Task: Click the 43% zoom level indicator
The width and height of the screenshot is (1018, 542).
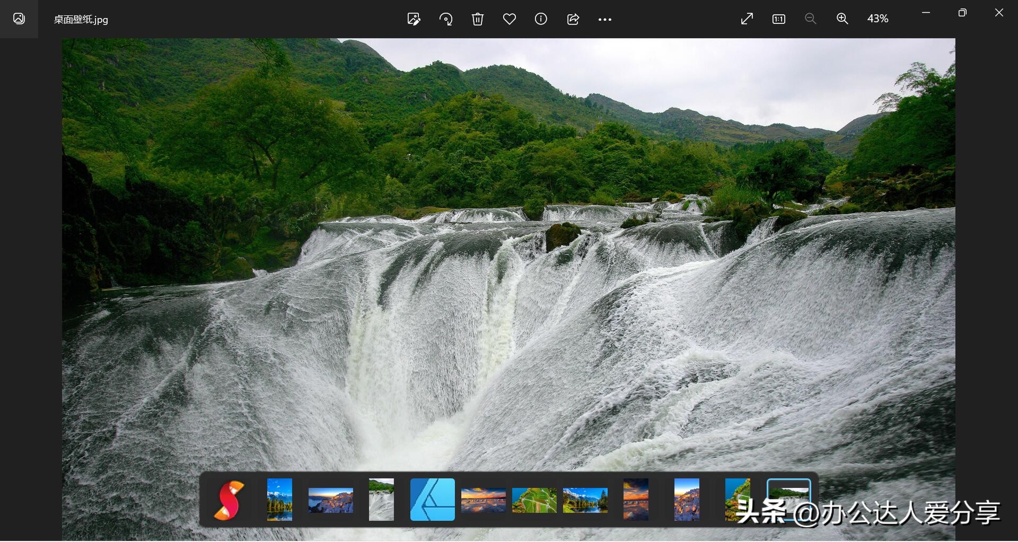Action: click(877, 19)
